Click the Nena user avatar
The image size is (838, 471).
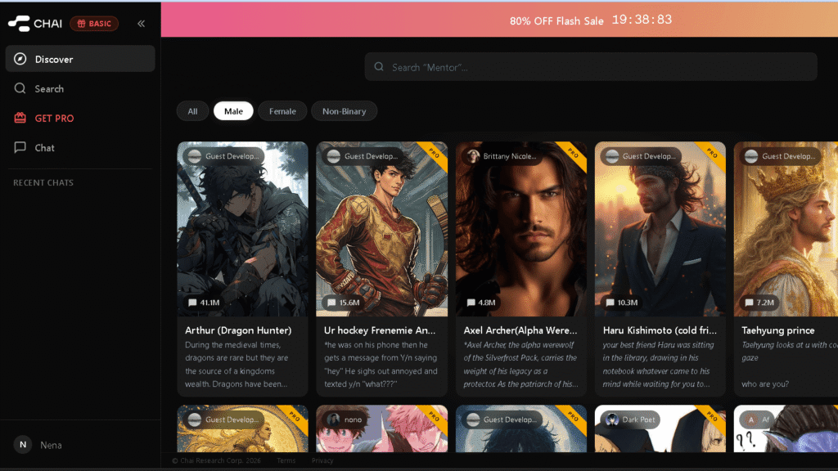tap(22, 444)
